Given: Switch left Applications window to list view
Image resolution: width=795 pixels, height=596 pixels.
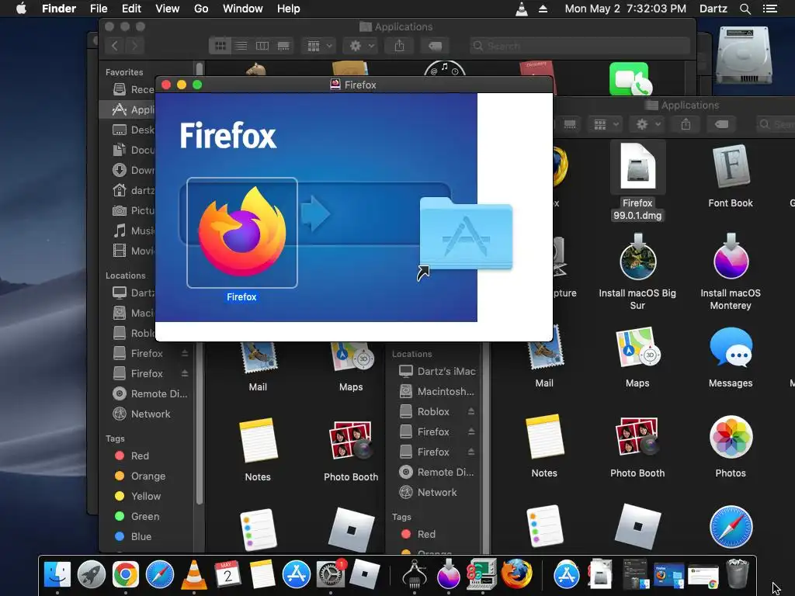Looking at the screenshot, I should click(241, 46).
